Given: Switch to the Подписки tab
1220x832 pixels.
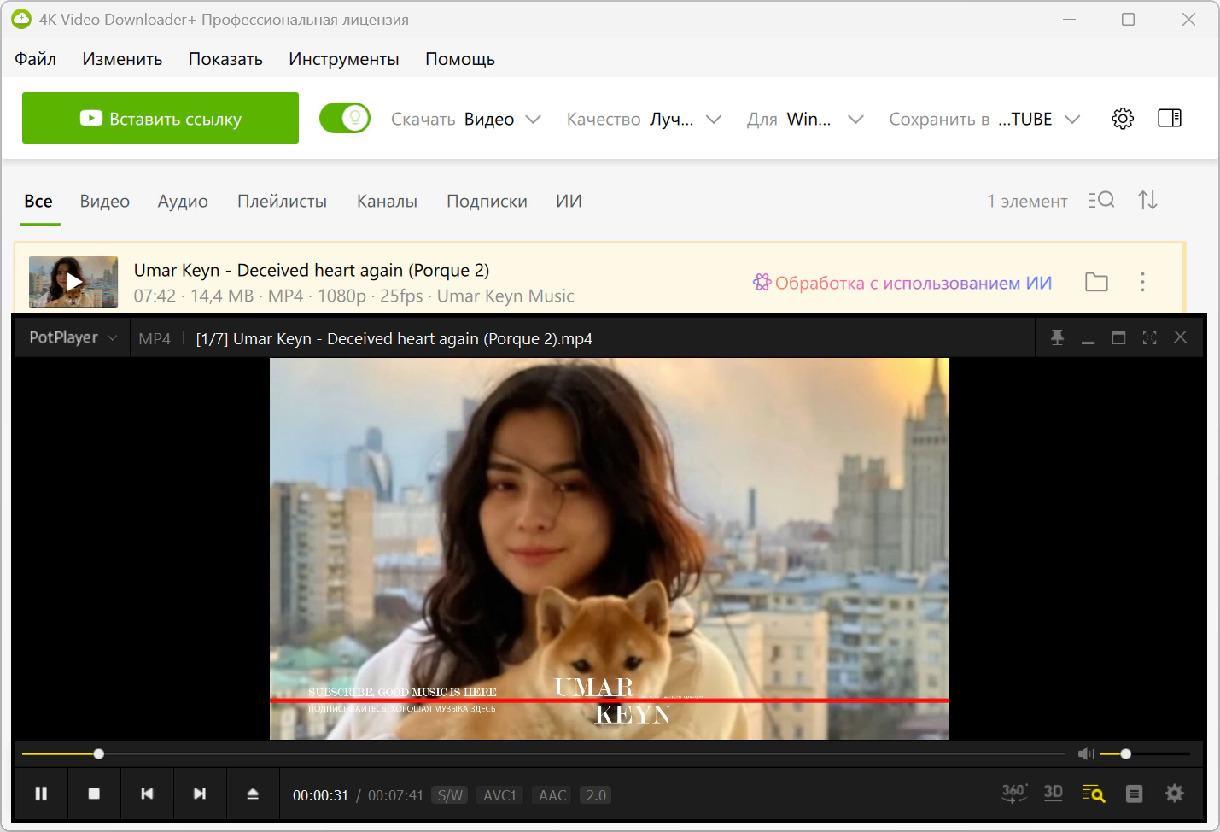Looking at the screenshot, I should (x=487, y=202).
